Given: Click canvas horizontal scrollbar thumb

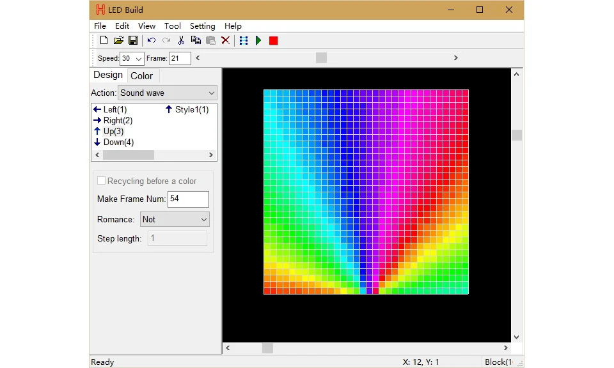Looking at the screenshot, I should [x=267, y=348].
